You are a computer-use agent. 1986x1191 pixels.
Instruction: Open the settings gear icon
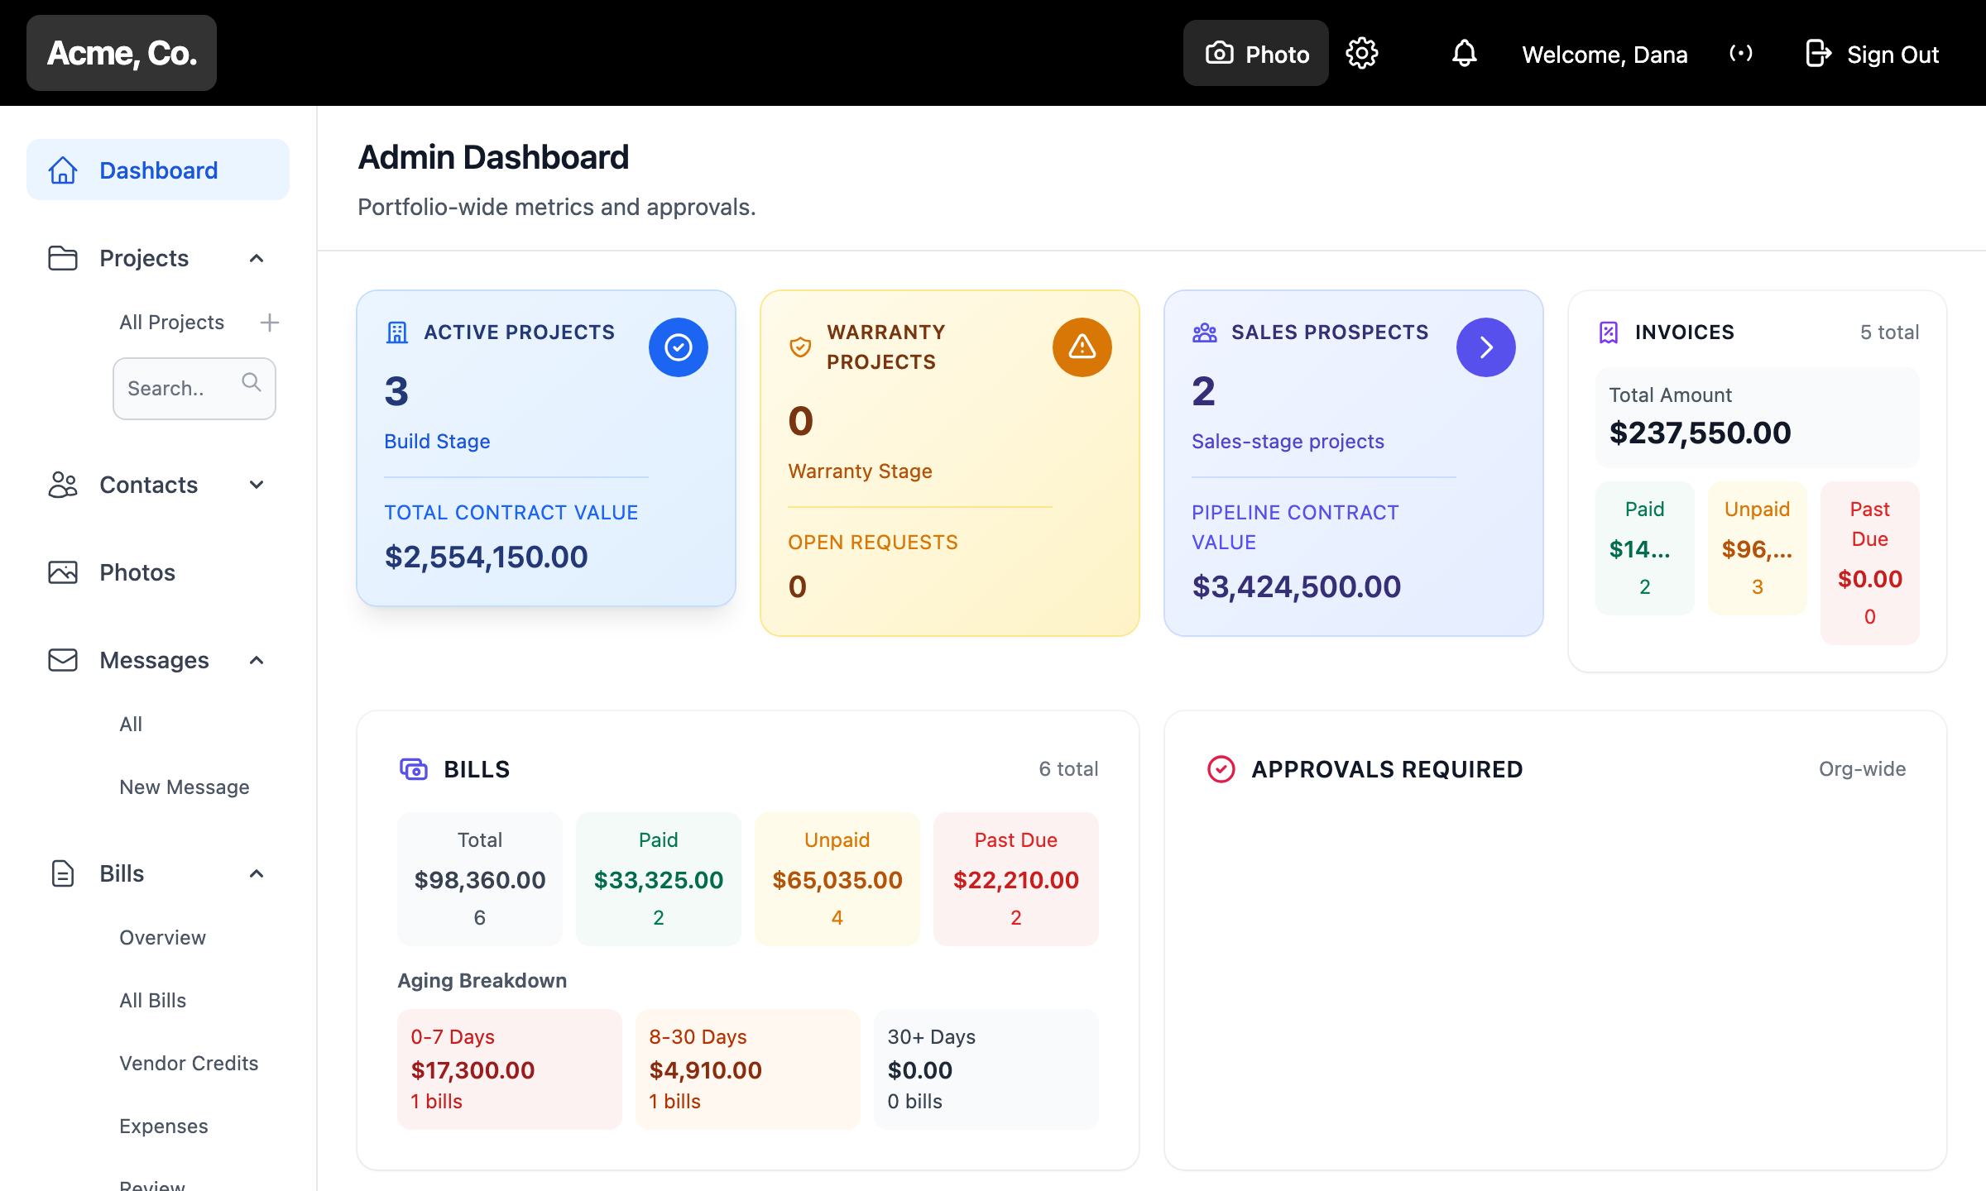[1362, 54]
